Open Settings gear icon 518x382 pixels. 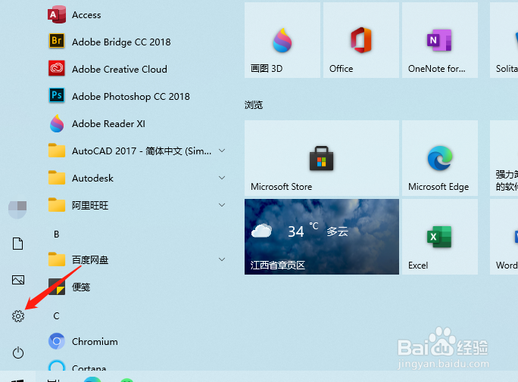(x=18, y=316)
